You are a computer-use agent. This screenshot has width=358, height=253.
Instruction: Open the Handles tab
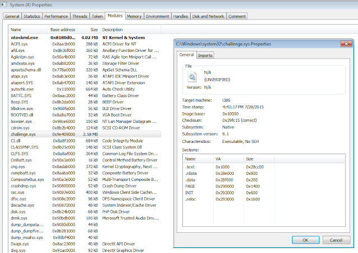pos(181,16)
